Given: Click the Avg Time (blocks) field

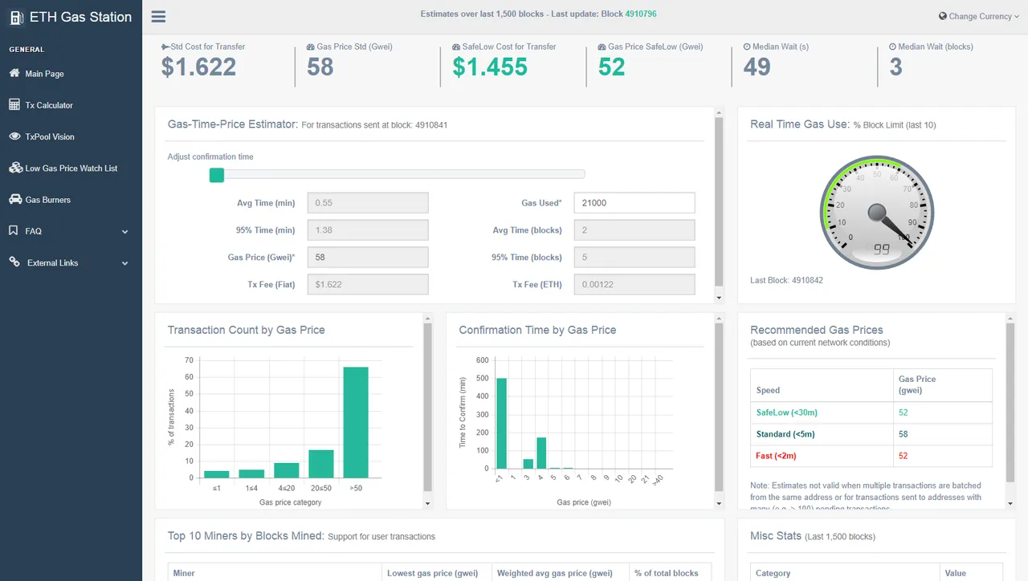Looking at the screenshot, I should [x=634, y=230].
